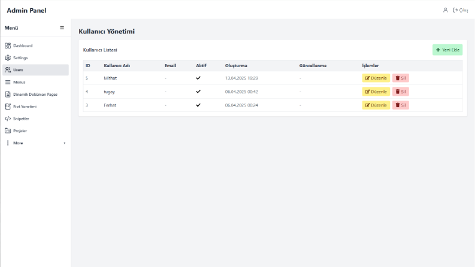Screen dimensions: 475x267
Task: Click the Settings gear icon
Action: click(8, 58)
